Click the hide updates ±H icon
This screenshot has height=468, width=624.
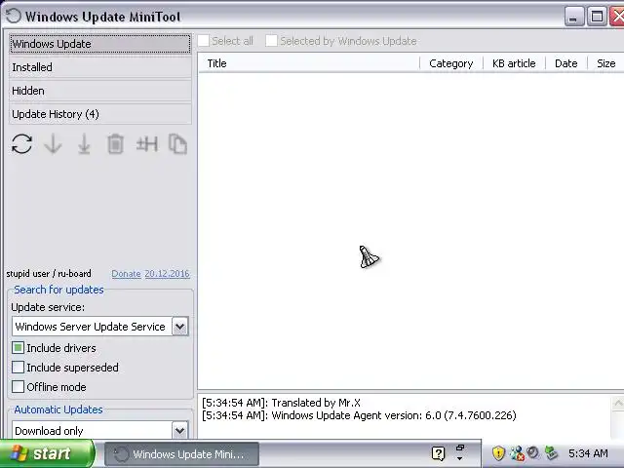point(147,144)
